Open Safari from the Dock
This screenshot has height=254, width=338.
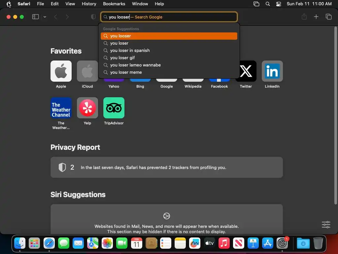point(49,243)
